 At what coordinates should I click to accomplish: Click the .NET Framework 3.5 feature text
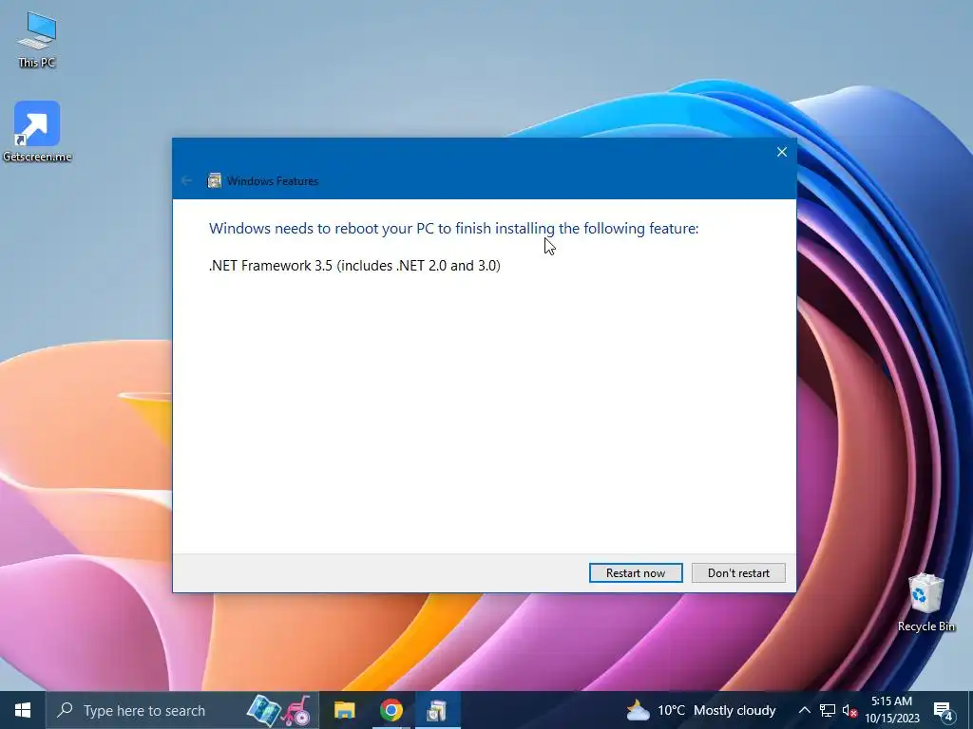[x=354, y=266]
